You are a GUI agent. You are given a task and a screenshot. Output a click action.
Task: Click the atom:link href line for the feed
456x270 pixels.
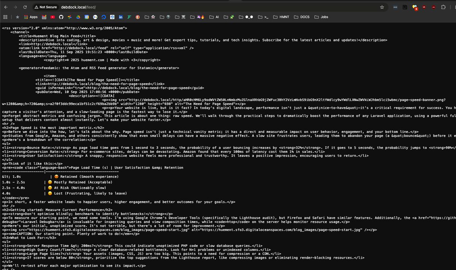pos(106,48)
